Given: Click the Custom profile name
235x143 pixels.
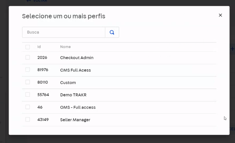Looking at the screenshot, I should click(x=68, y=83).
